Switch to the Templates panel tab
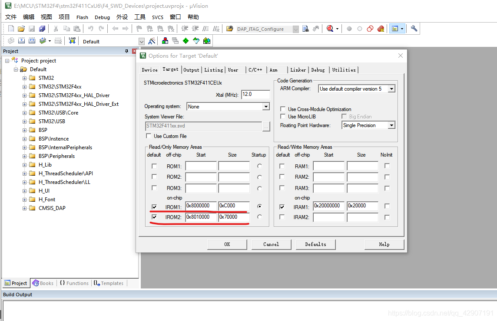This screenshot has height=321, width=497. pyautogui.click(x=109, y=283)
